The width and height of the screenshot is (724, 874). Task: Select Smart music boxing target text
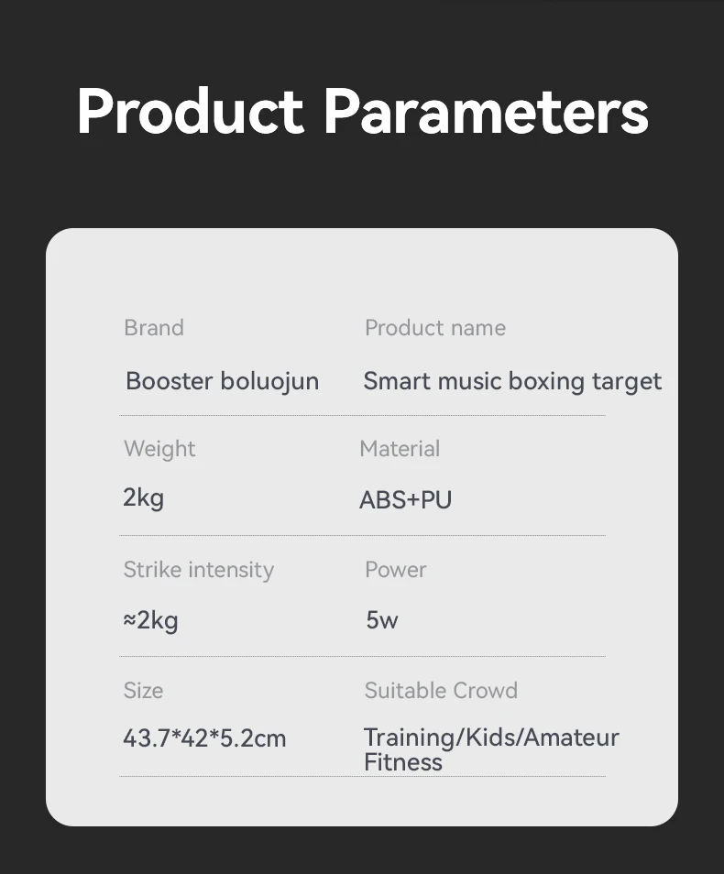[512, 381]
